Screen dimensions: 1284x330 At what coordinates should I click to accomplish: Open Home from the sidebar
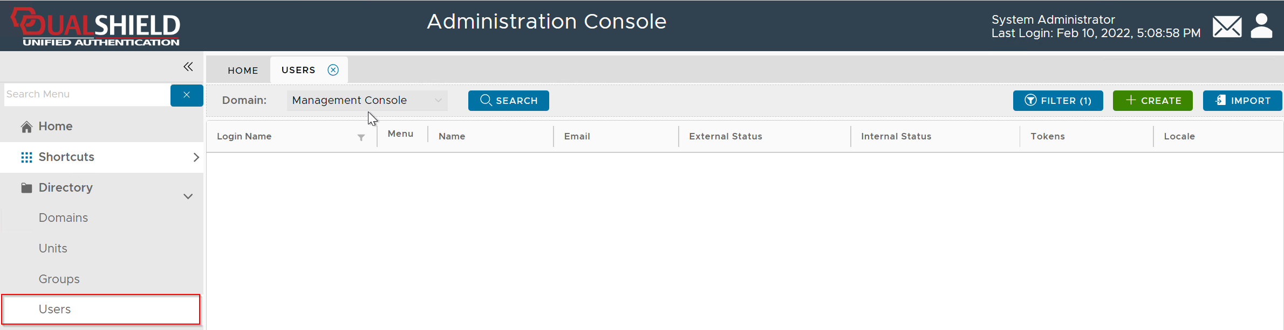pyautogui.click(x=55, y=127)
